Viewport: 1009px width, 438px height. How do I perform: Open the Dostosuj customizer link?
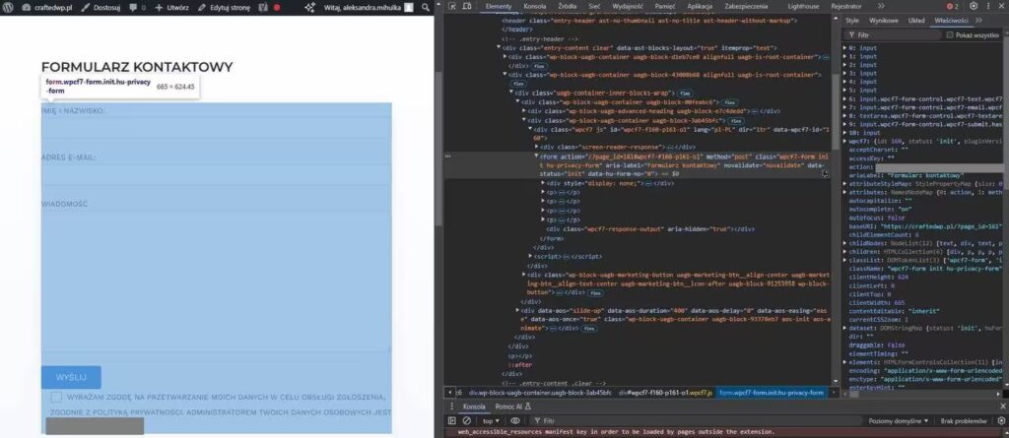coord(101,7)
